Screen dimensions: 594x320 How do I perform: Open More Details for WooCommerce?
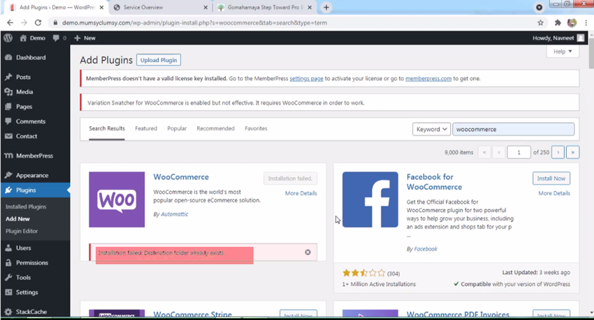[301, 193]
